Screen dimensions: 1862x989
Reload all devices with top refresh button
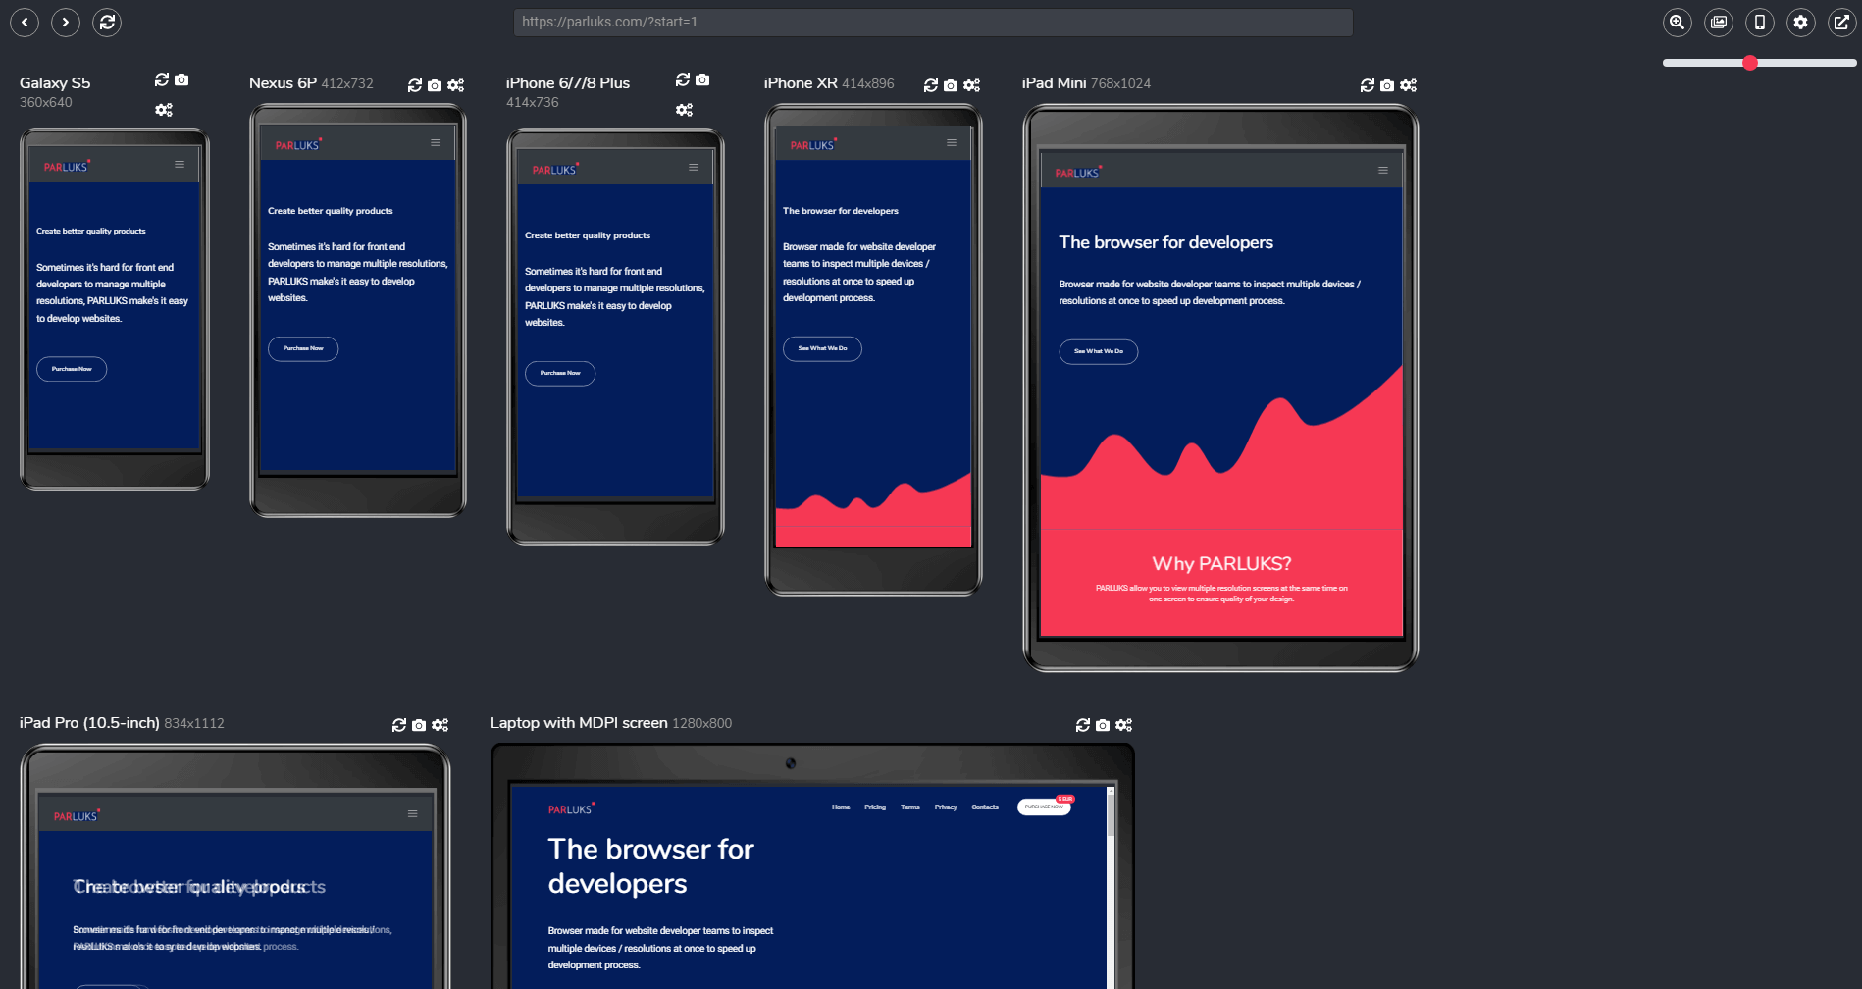point(107,22)
